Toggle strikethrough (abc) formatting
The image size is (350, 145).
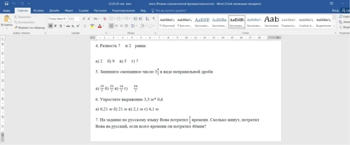(68, 26)
